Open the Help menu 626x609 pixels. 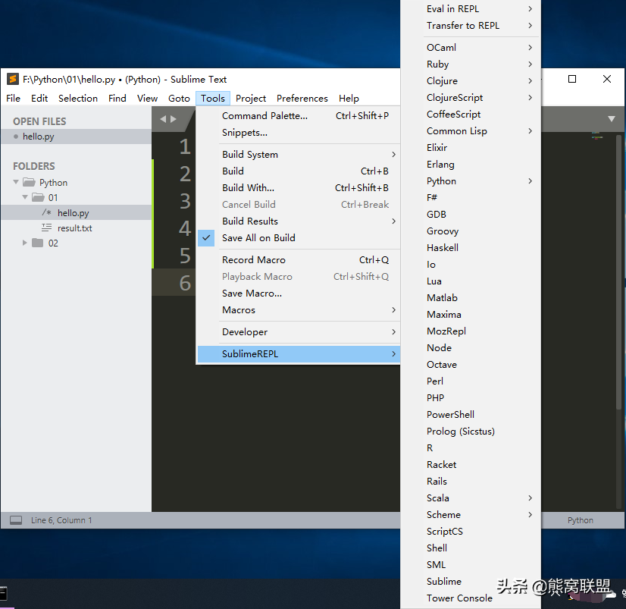click(x=349, y=99)
